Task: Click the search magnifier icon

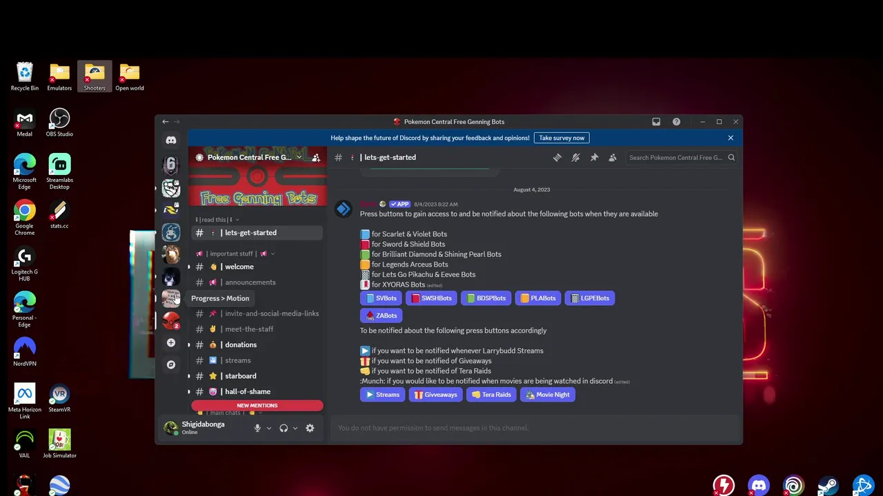Action: point(731,157)
